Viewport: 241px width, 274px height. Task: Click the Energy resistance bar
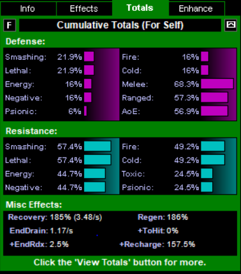[x=95, y=173]
